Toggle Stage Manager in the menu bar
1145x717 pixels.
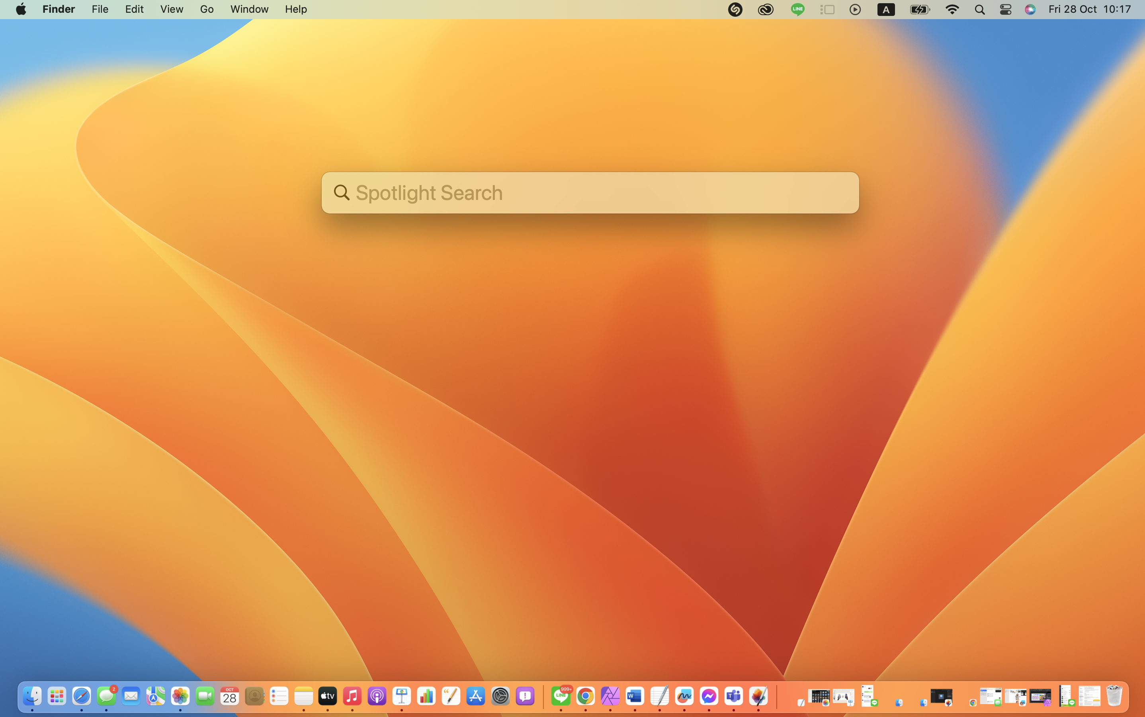pos(827,10)
